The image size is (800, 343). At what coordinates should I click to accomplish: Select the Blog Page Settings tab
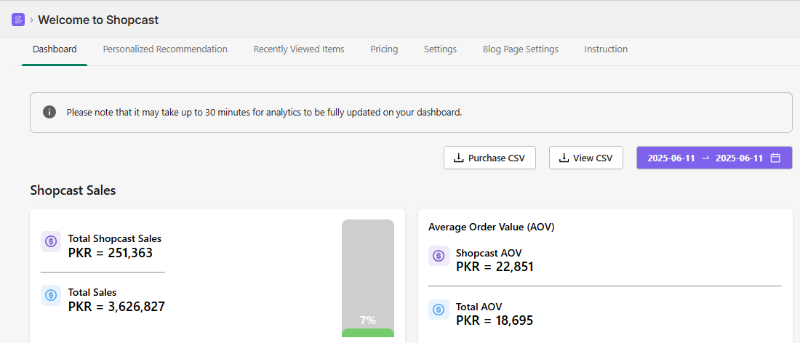[521, 49]
